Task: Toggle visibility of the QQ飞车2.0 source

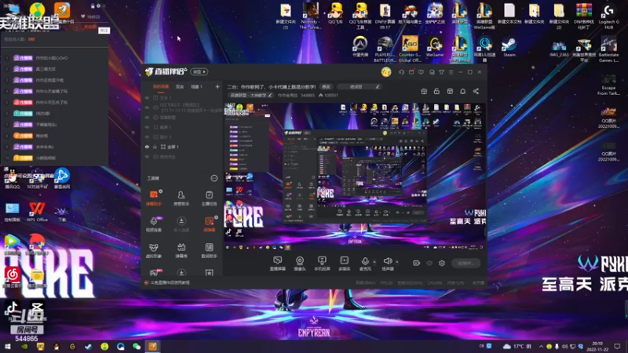Action: point(147,107)
